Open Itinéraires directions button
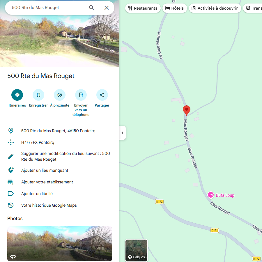Image resolution: width=262 pixels, height=262 pixels. tap(17, 95)
